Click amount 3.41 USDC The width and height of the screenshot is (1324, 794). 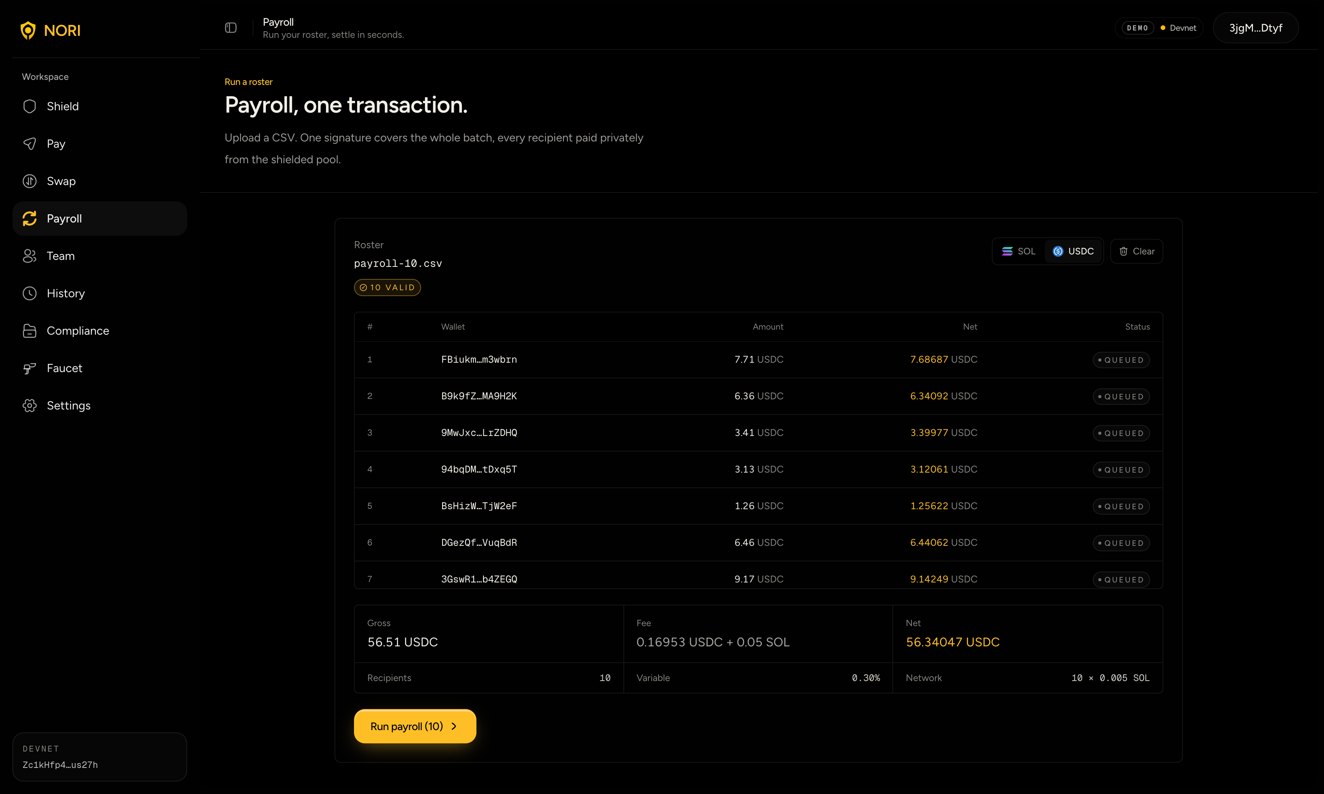(759, 433)
